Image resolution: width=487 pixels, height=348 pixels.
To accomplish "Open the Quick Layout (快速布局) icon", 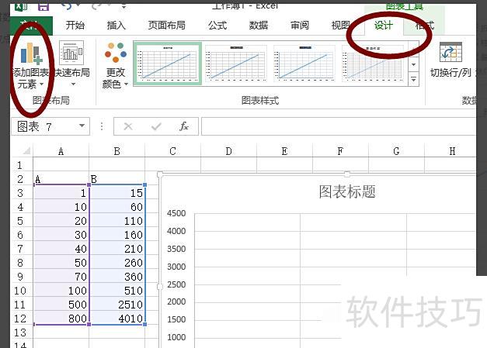I will (x=71, y=52).
